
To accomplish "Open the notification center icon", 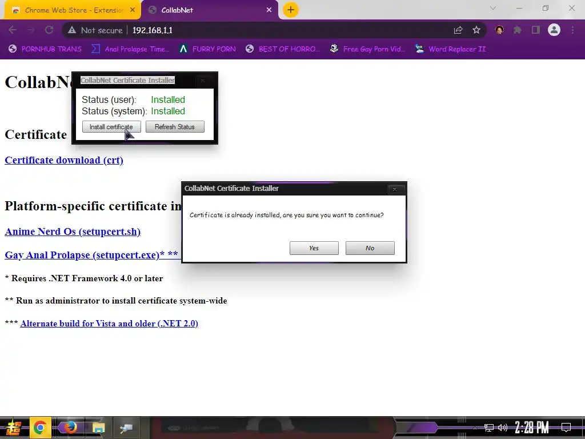I will [566, 428].
